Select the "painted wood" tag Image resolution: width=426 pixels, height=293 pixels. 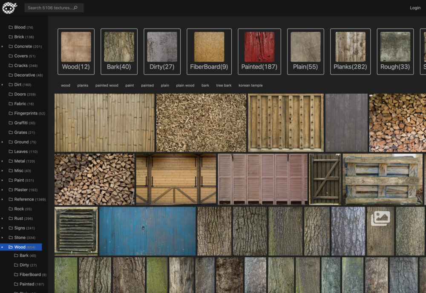coord(106,86)
